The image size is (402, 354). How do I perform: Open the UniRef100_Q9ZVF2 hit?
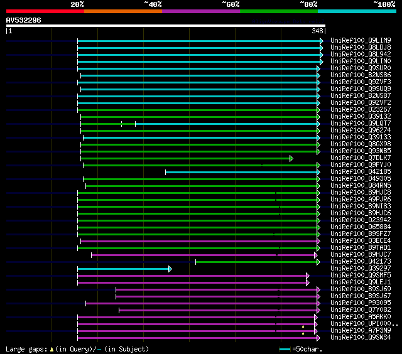[x=361, y=103]
